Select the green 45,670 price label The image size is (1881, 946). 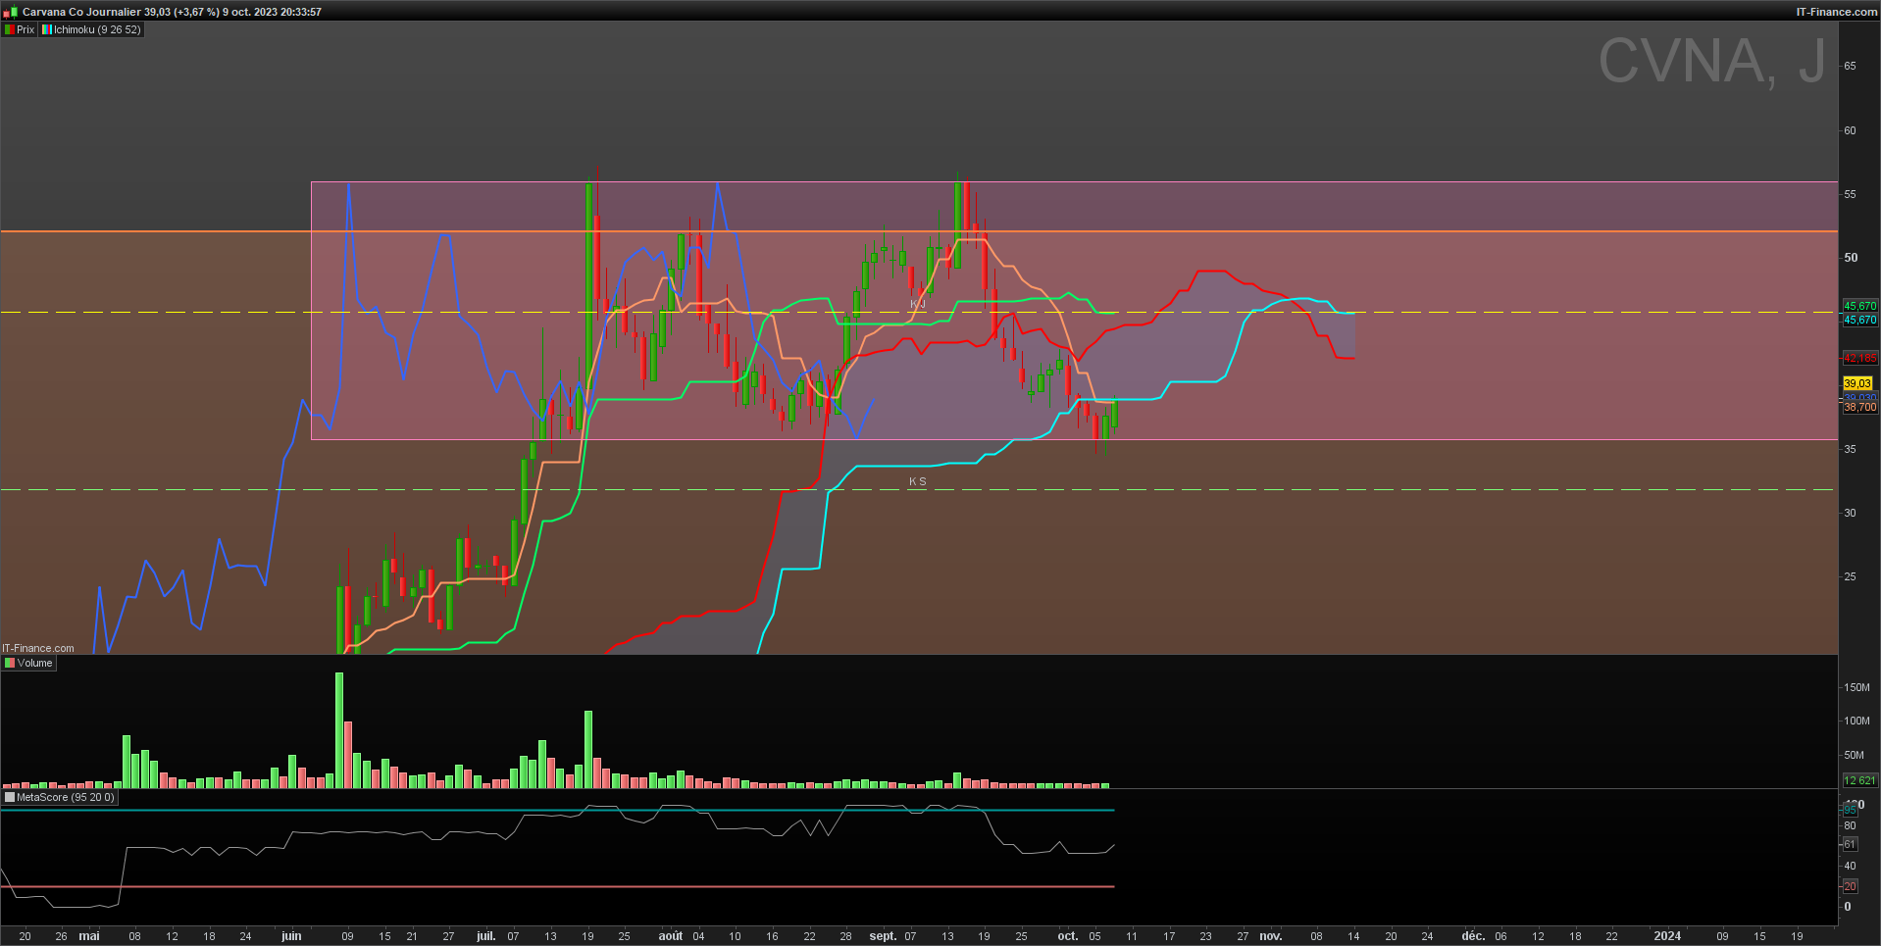pyautogui.click(x=1859, y=306)
